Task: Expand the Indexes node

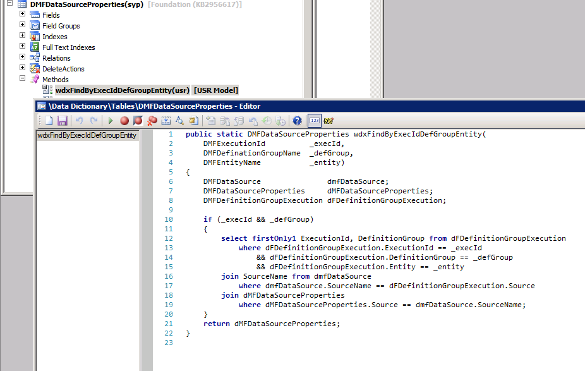Action: [23, 36]
